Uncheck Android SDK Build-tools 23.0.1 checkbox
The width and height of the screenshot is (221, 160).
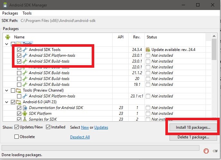[x=19, y=61]
